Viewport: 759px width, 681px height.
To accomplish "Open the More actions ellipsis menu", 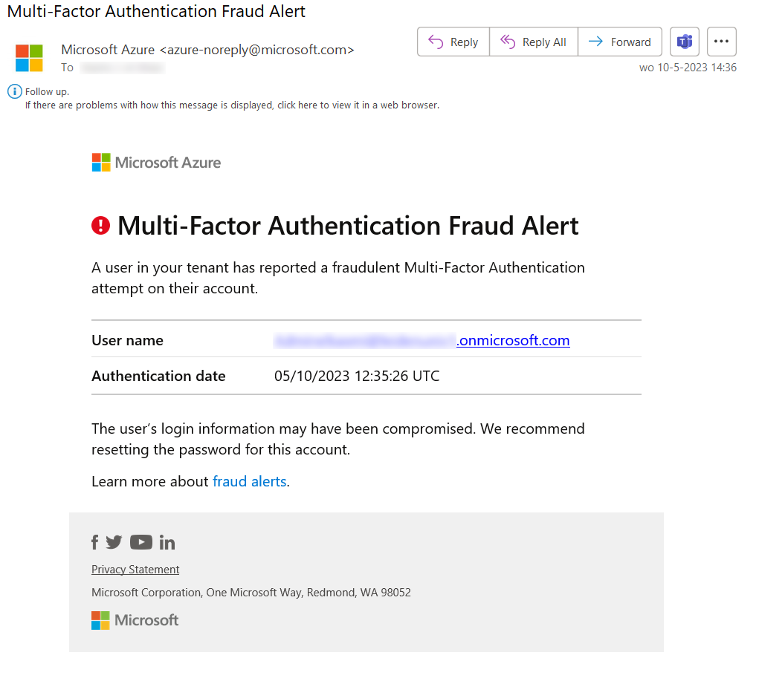I will (721, 42).
